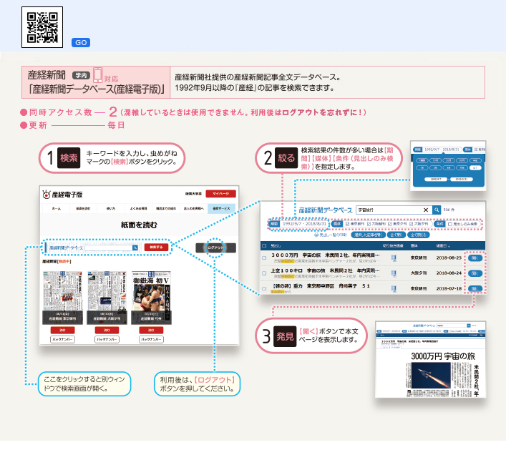Image resolution: width=506 pixels, height=465 pixels.
Task: Select the white 全て pill in the date popup
Action: 475,167
